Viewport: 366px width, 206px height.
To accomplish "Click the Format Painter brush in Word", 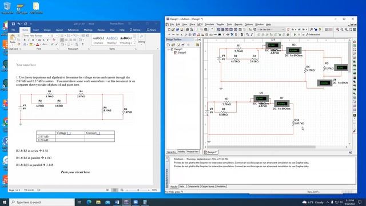I will coord(19,44).
